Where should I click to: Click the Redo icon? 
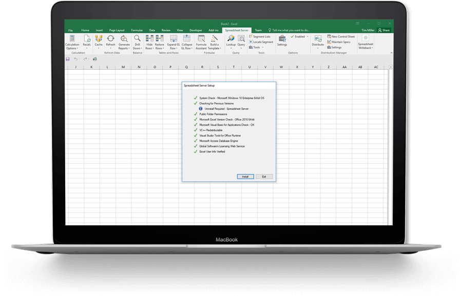click(x=85, y=59)
